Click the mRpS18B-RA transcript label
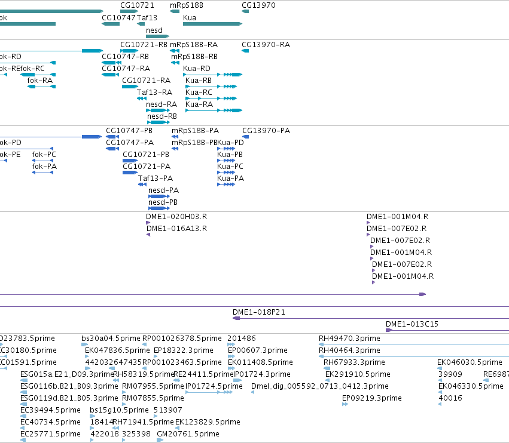The width and height of the screenshot is (509, 443). pyautogui.click(x=194, y=44)
